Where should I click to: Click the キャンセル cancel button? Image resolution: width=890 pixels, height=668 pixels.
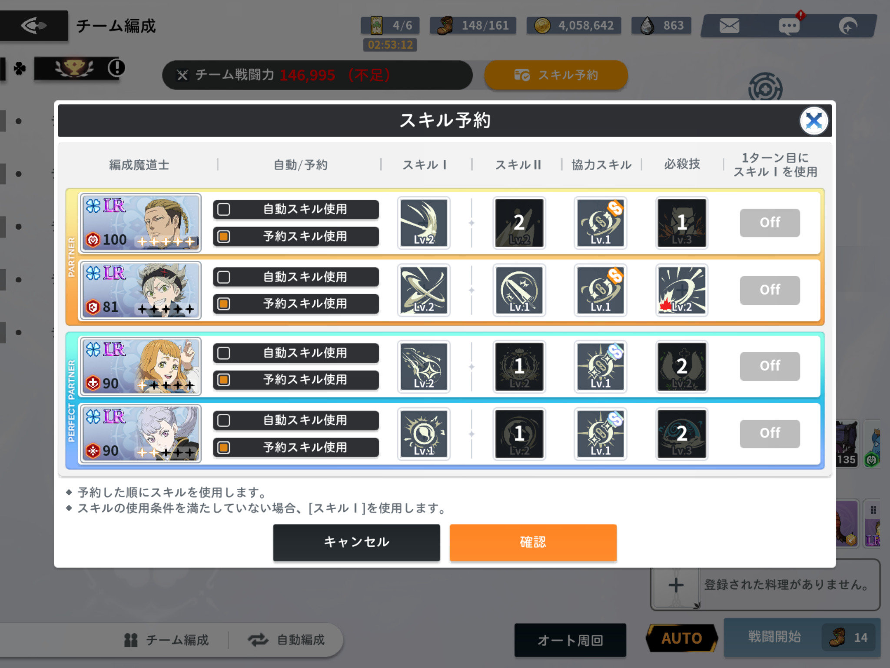pos(356,542)
